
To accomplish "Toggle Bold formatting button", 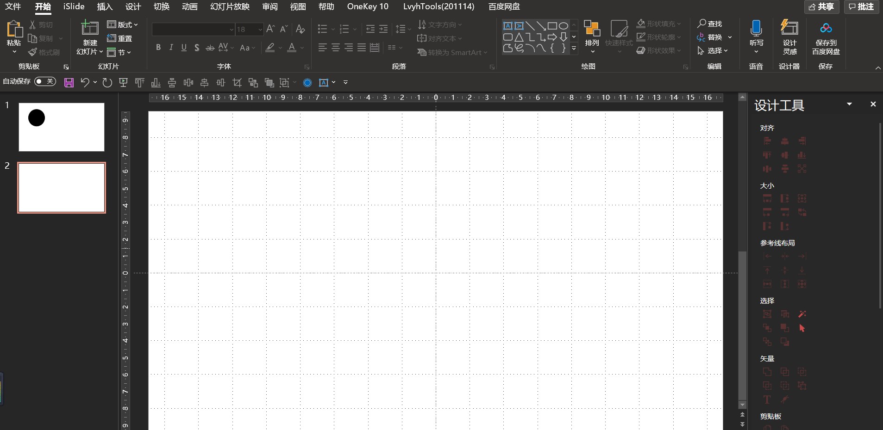I will (158, 48).
